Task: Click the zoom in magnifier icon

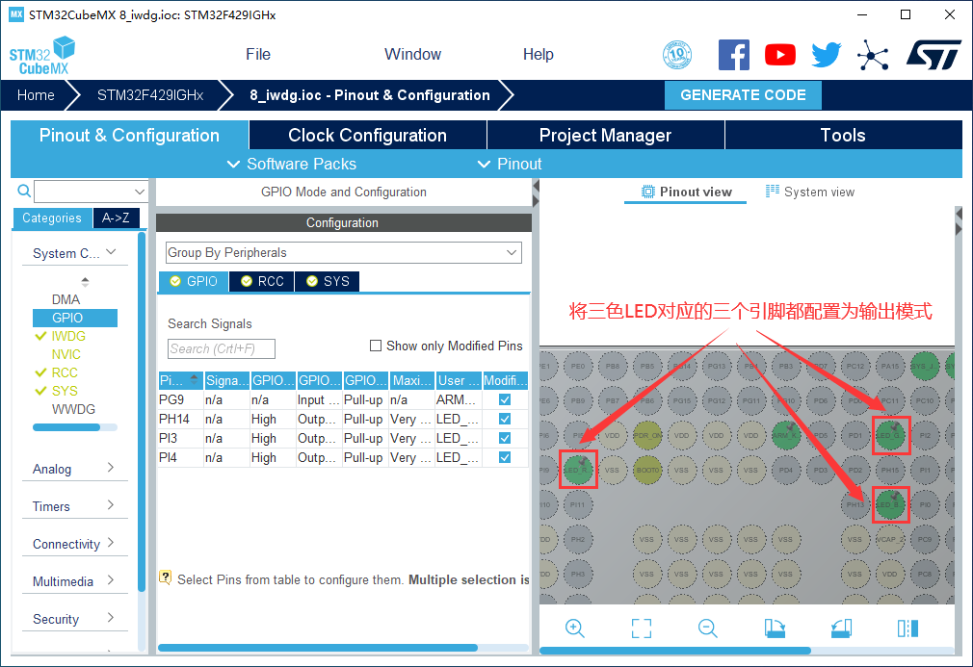Action: point(575,629)
